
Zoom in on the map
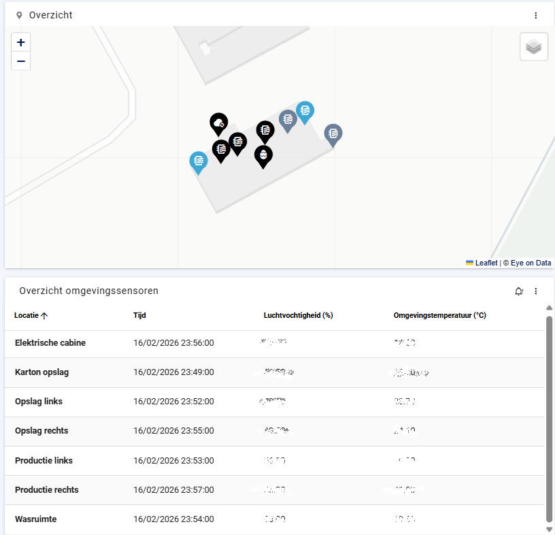coord(21,42)
